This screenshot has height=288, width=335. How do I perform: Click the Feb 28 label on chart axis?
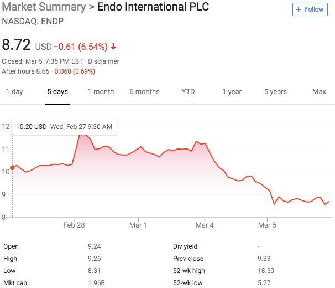[75, 225]
